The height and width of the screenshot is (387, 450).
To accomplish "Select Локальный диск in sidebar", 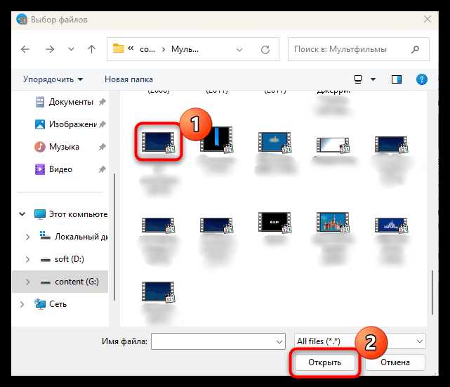I will [74, 237].
